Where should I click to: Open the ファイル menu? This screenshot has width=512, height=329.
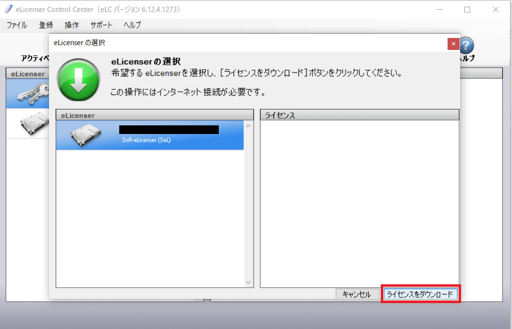pos(16,25)
